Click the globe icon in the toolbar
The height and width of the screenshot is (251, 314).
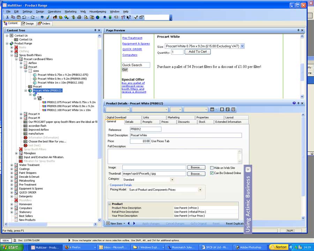click(97, 17)
